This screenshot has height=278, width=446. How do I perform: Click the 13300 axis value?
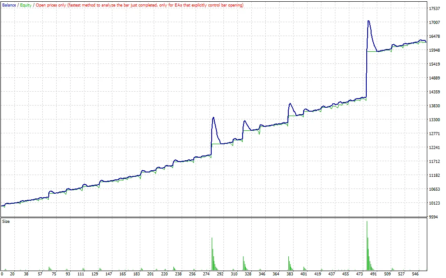click(434, 119)
